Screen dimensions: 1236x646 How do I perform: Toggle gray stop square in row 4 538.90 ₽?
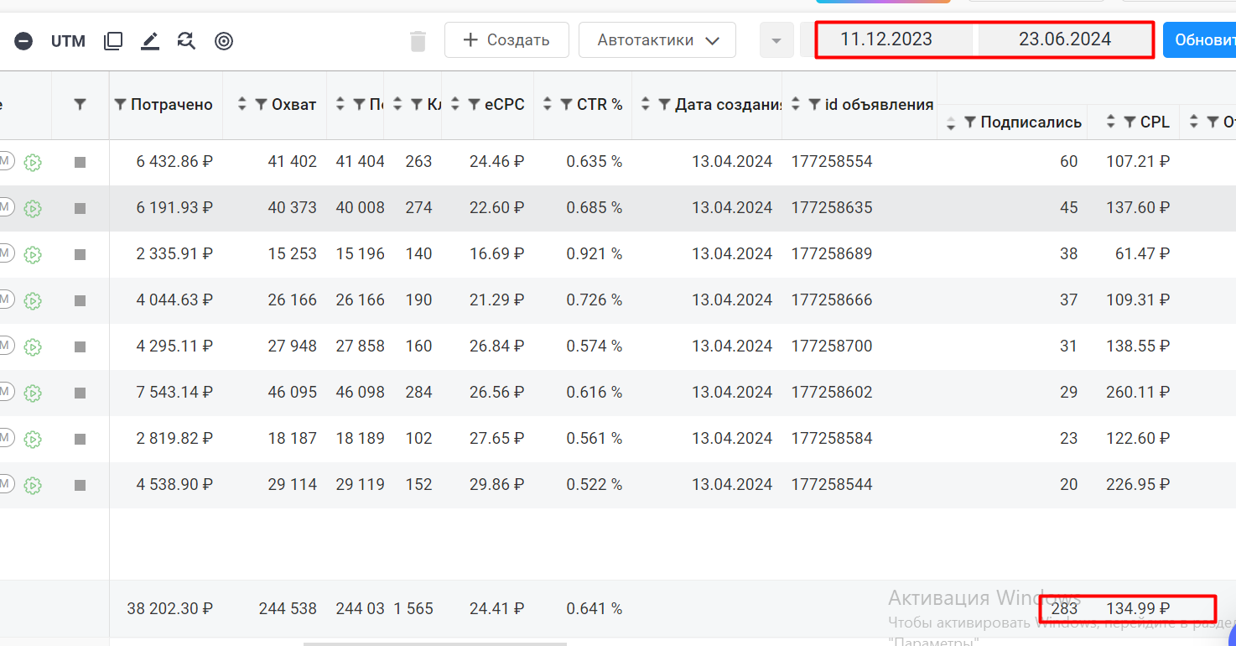pos(80,486)
